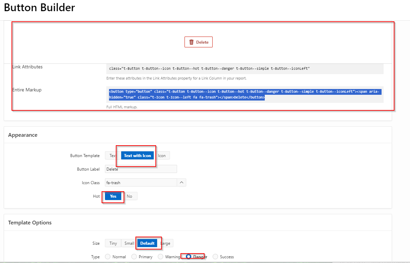Select Success type radio button

coord(215,257)
